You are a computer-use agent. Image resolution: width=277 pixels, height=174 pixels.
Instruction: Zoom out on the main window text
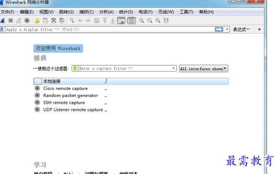150,20
